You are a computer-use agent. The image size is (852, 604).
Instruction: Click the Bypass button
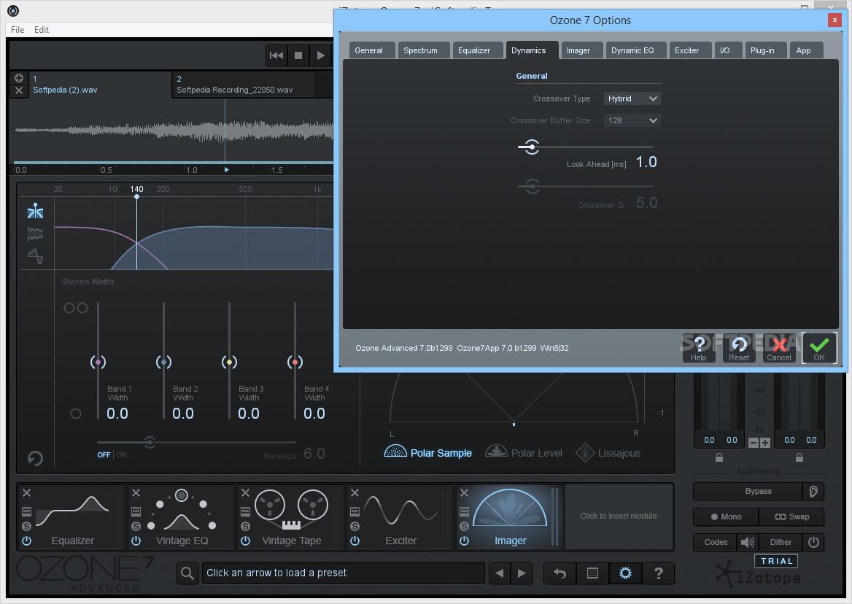748,491
